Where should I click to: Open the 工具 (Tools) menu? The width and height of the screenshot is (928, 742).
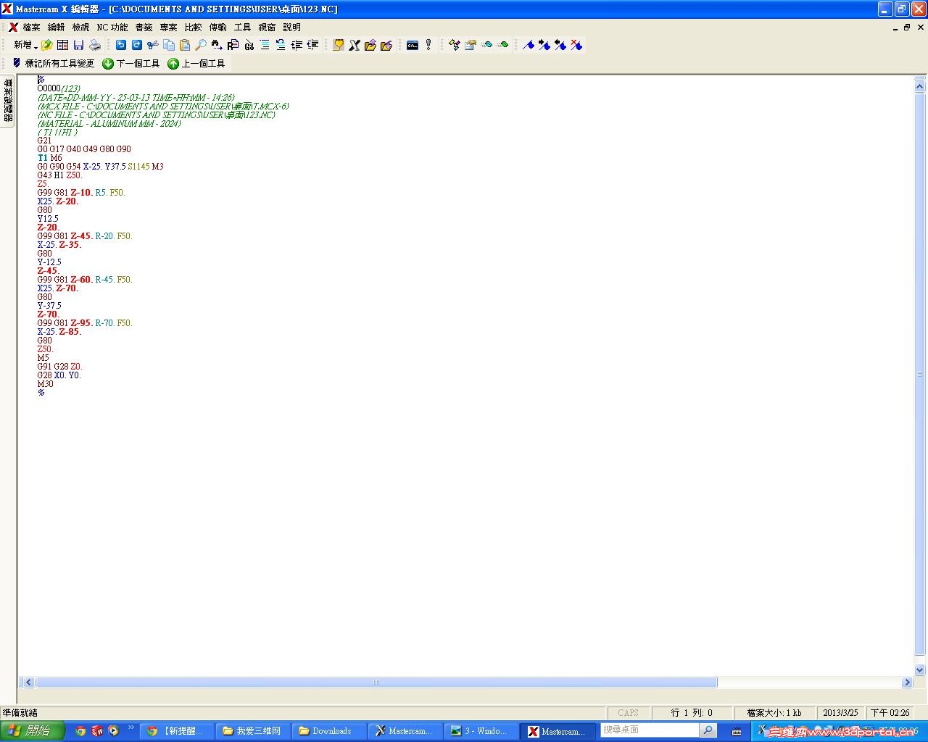tap(243, 28)
